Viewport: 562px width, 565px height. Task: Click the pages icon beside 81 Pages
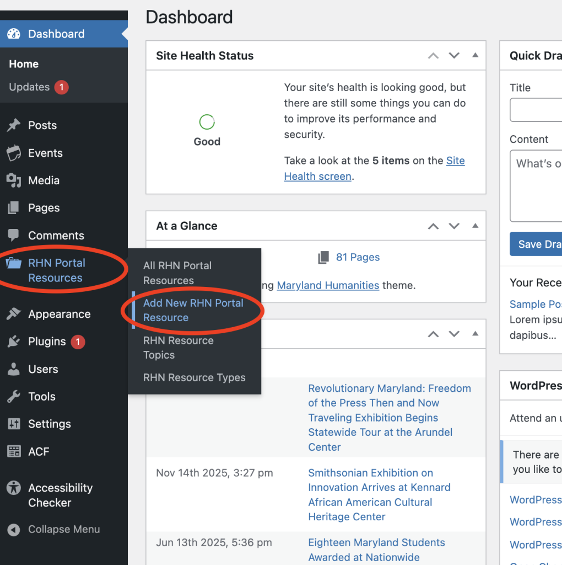click(323, 257)
